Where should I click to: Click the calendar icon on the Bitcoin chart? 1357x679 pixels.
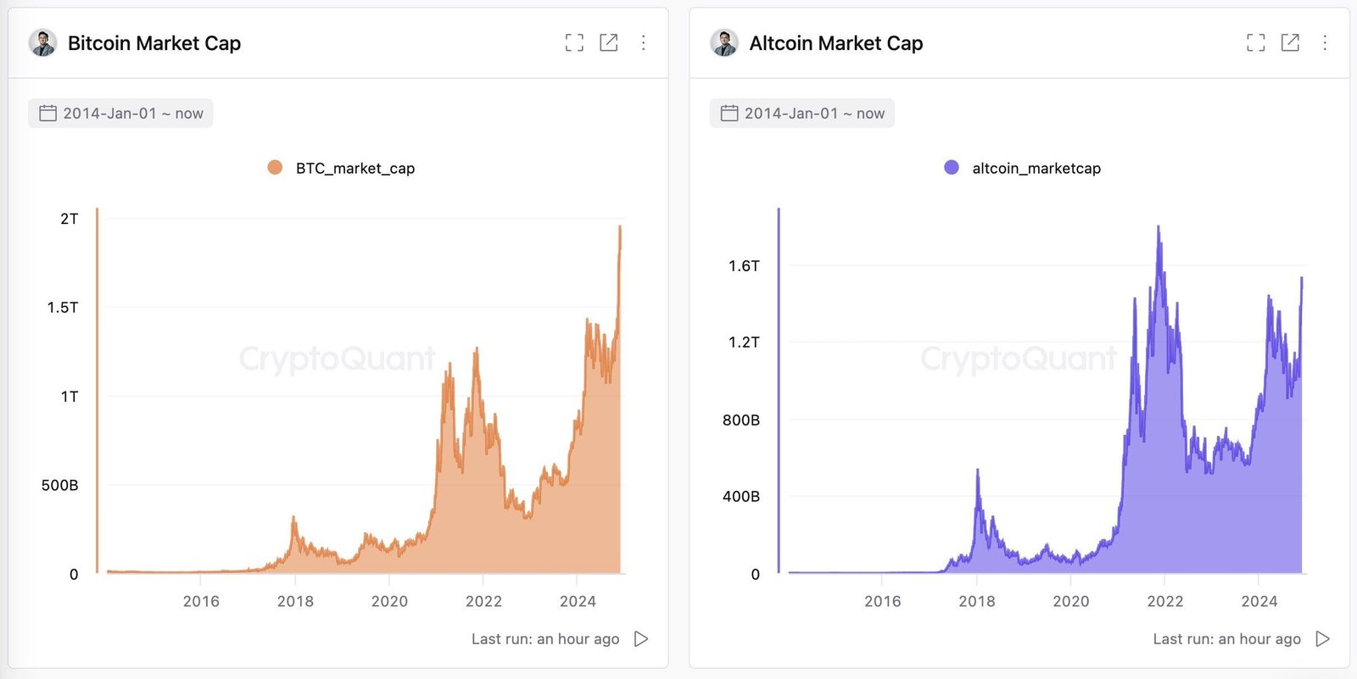(x=48, y=112)
